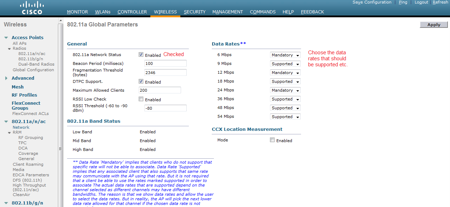Enable CCX Location Measurement Mode checkbox
Screen dimensions: 450x207
coord(272,140)
